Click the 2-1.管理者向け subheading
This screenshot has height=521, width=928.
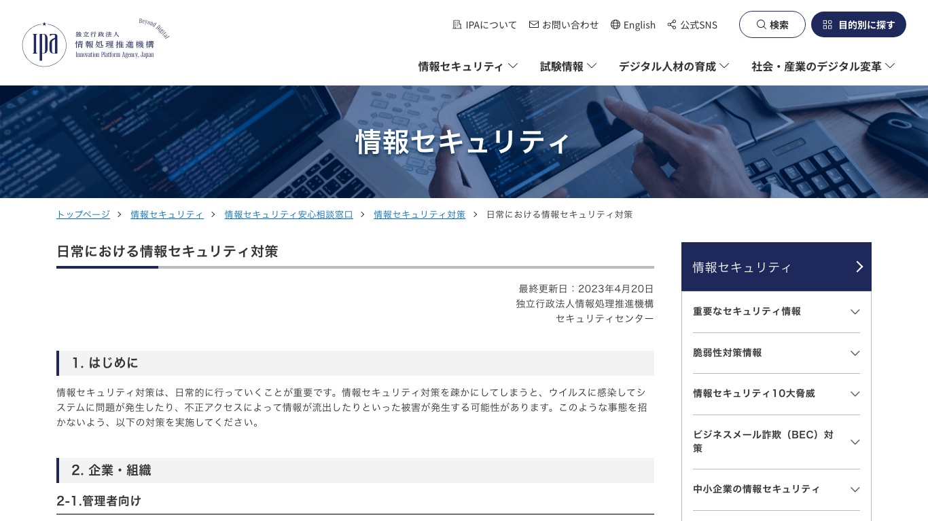99,501
